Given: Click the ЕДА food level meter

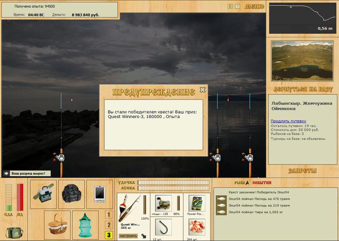Looking at the screenshot, I should tap(8, 197).
